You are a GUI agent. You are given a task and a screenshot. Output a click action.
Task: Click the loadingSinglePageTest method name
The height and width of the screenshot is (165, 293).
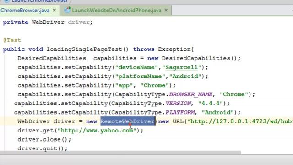tap(84, 49)
